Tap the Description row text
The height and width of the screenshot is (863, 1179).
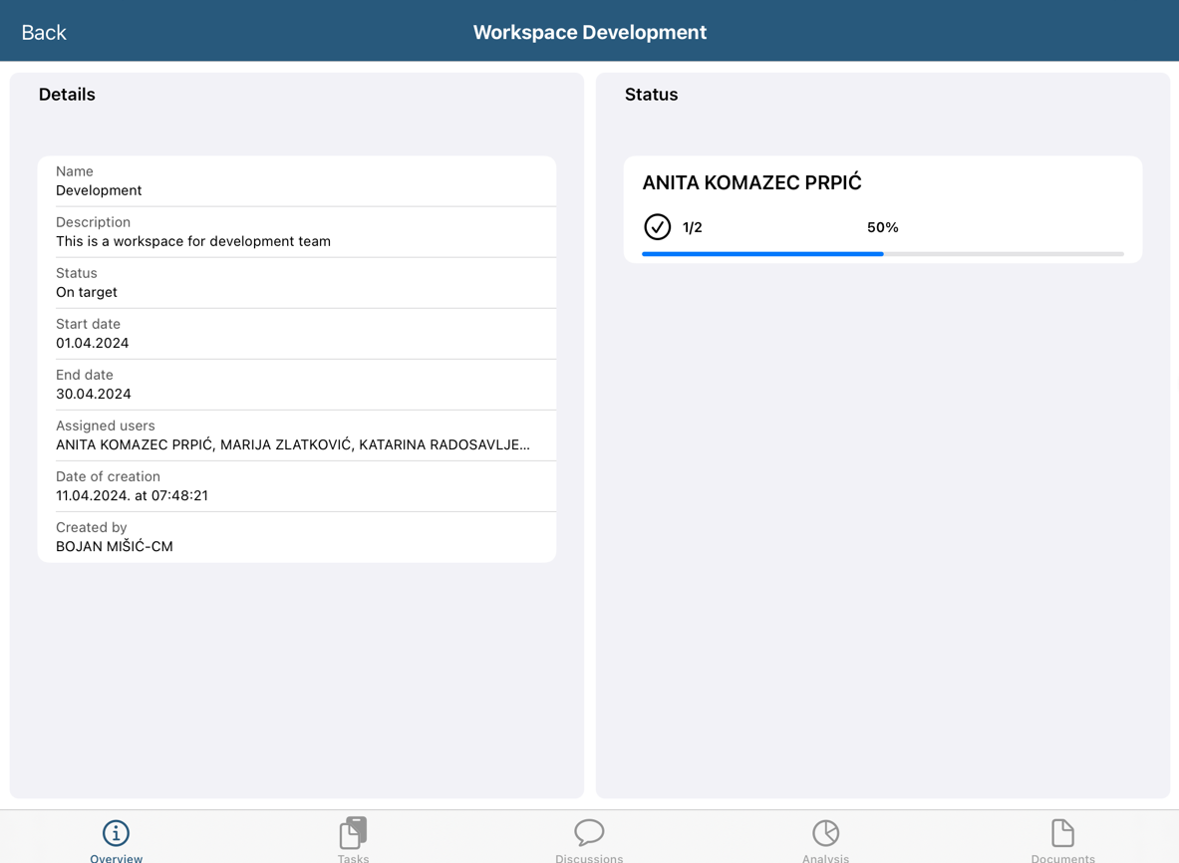[296, 232]
